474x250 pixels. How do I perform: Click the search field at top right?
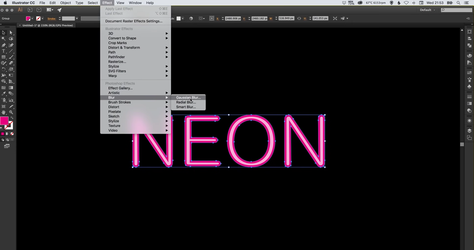pos(457,10)
